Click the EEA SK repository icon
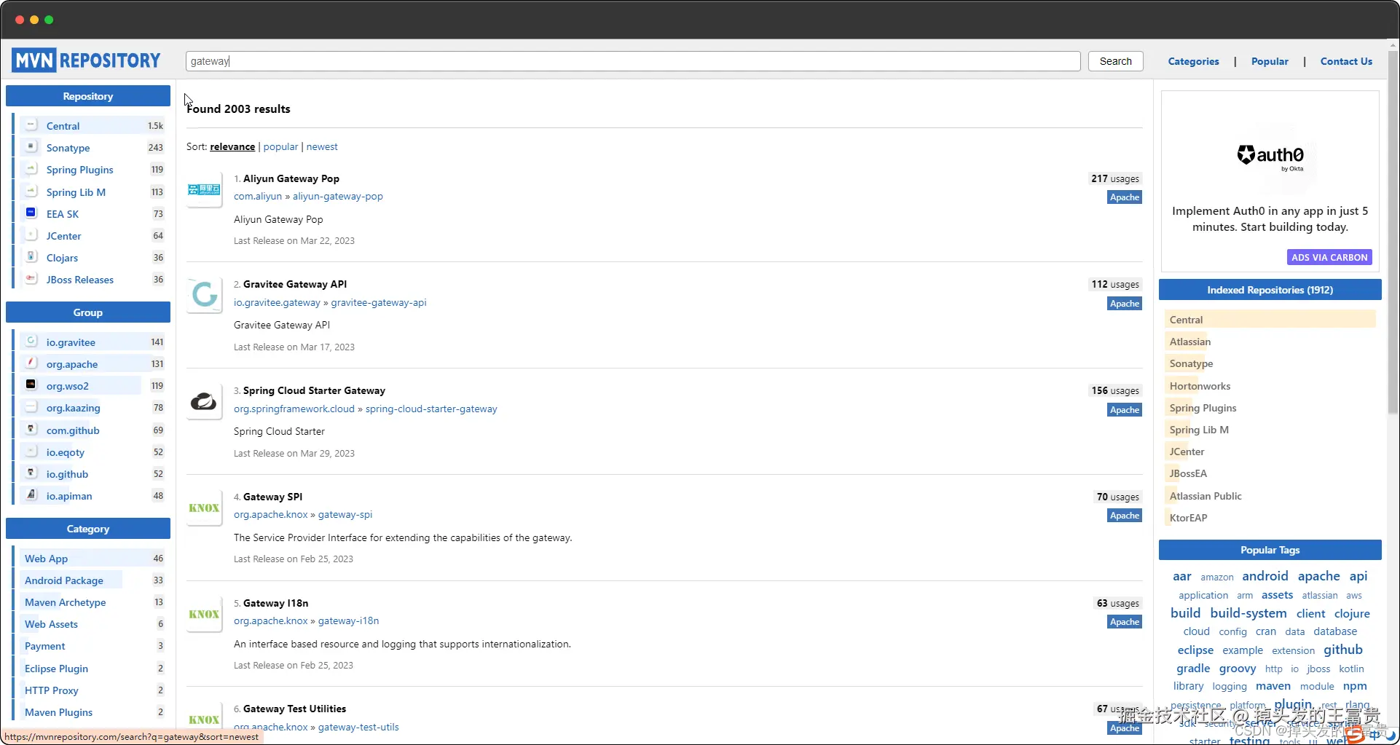This screenshot has height=745, width=1400. [31, 213]
